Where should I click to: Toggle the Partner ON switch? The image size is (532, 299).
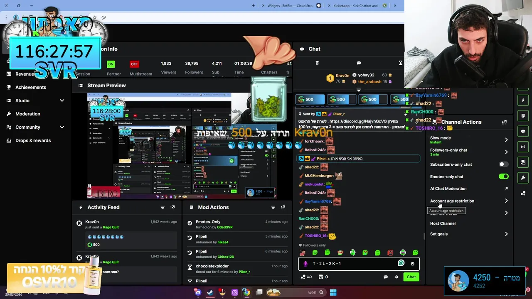point(111,64)
